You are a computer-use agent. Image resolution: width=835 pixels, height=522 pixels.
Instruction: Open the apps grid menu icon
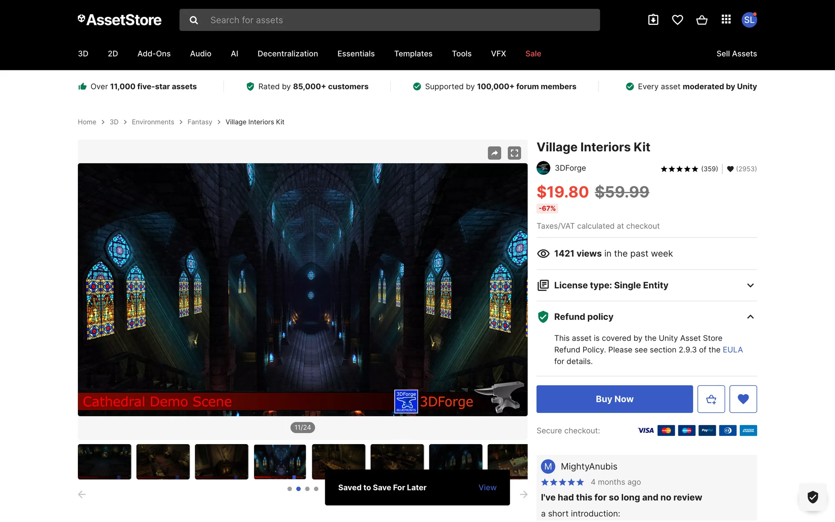point(726,20)
